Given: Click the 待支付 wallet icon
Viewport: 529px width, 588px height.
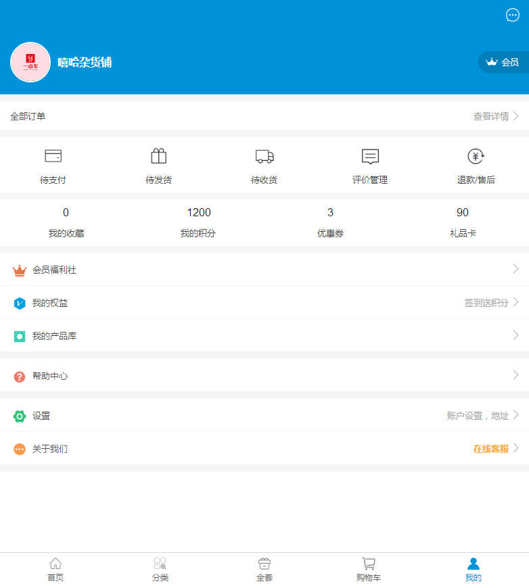Looking at the screenshot, I should coord(53,156).
